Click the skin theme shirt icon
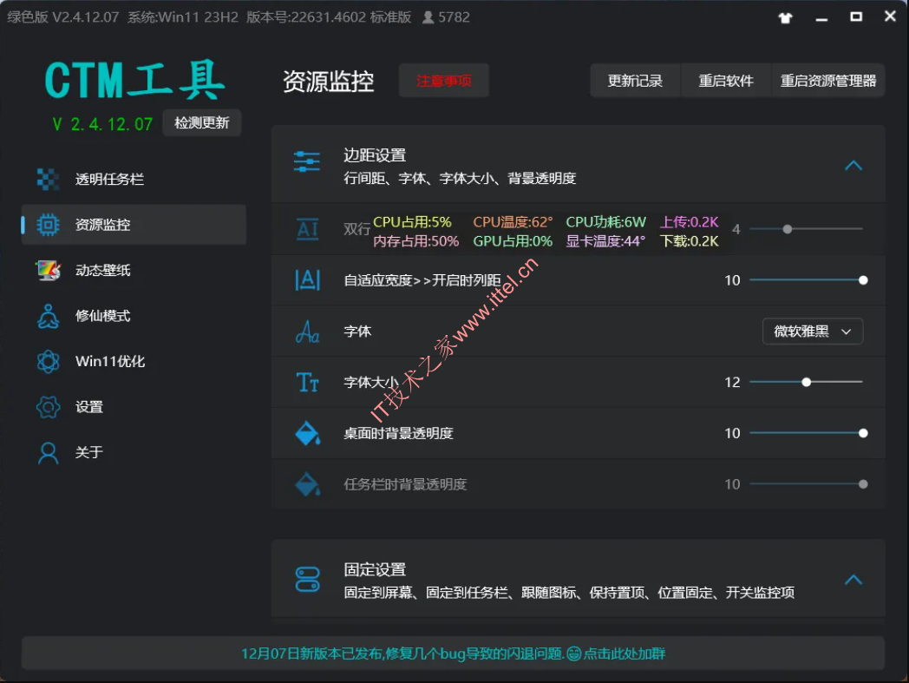The height and width of the screenshot is (683, 909). point(785,18)
